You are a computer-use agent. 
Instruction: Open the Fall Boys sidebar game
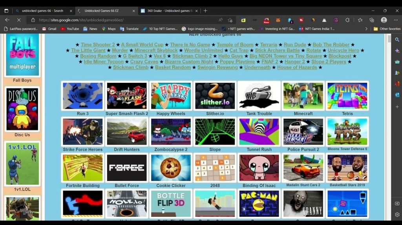coord(22,55)
